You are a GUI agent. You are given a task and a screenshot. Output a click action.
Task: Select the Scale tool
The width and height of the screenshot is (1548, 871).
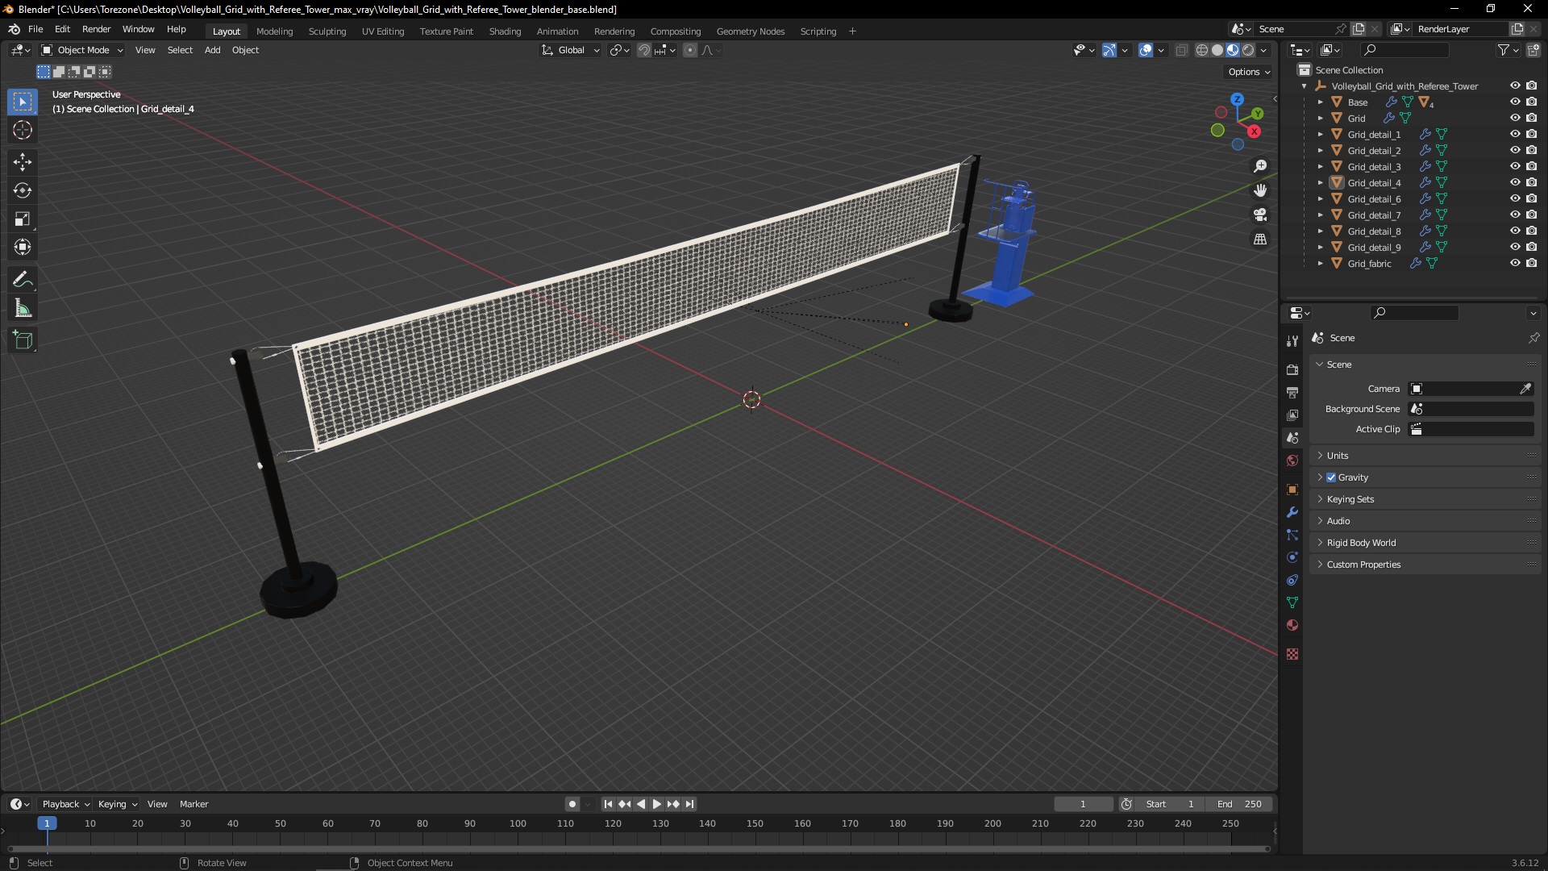pyautogui.click(x=23, y=219)
